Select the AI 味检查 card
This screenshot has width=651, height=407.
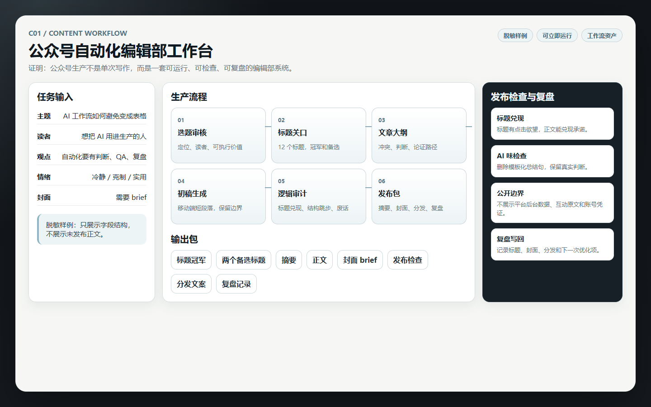click(x=552, y=161)
